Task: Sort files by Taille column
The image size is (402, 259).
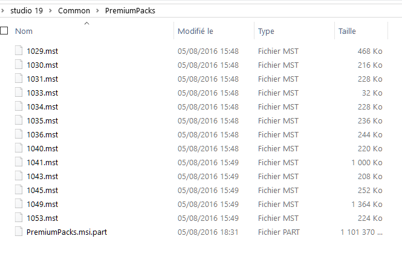Action: pyautogui.click(x=347, y=31)
